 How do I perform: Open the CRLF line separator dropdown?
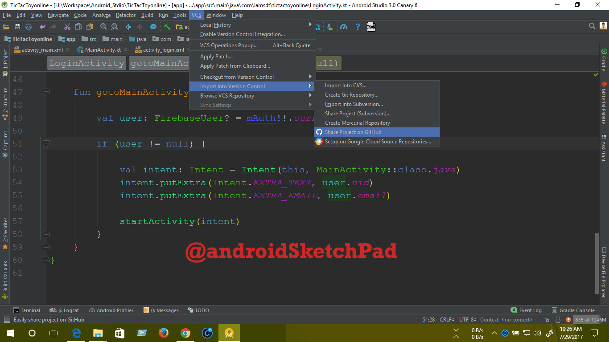tap(447, 320)
